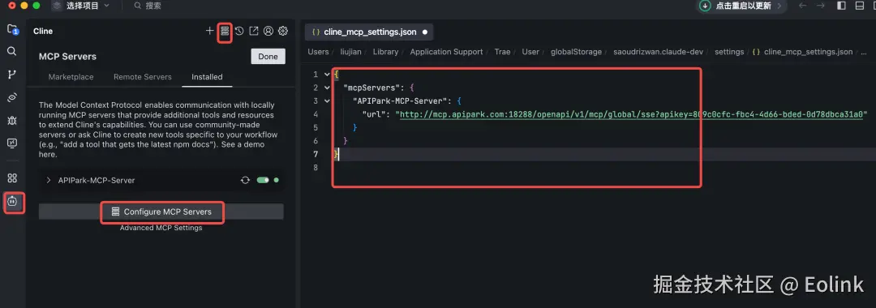The width and height of the screenshot is (876, 308).
Task: Click the globalStorage breadcrumb segment
Action: coord(576,51)
